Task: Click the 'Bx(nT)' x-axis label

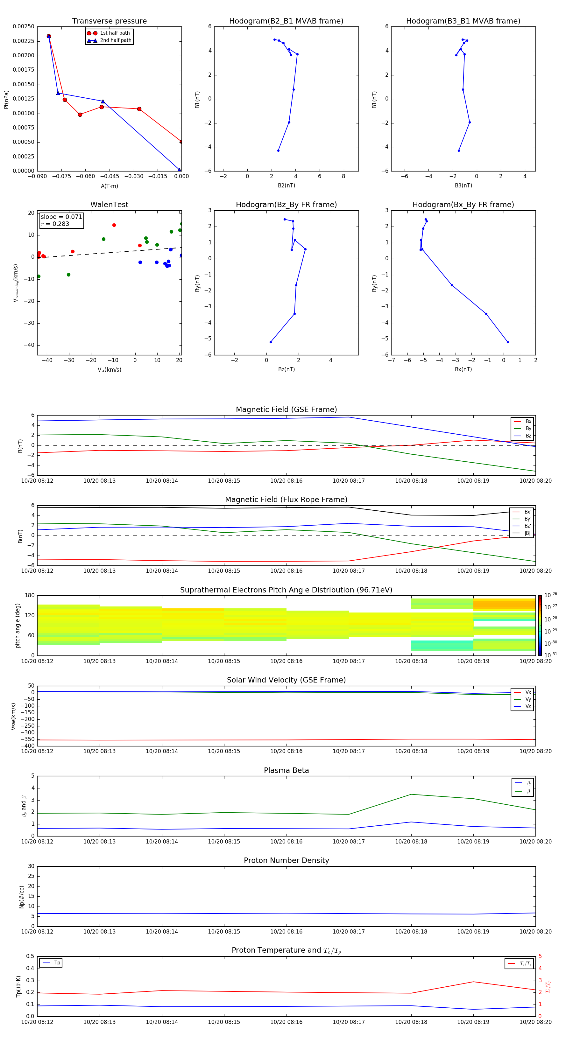Action: [x=463, y=370]
